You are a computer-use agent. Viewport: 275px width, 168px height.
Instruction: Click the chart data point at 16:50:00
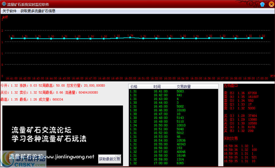pos(130,37)
